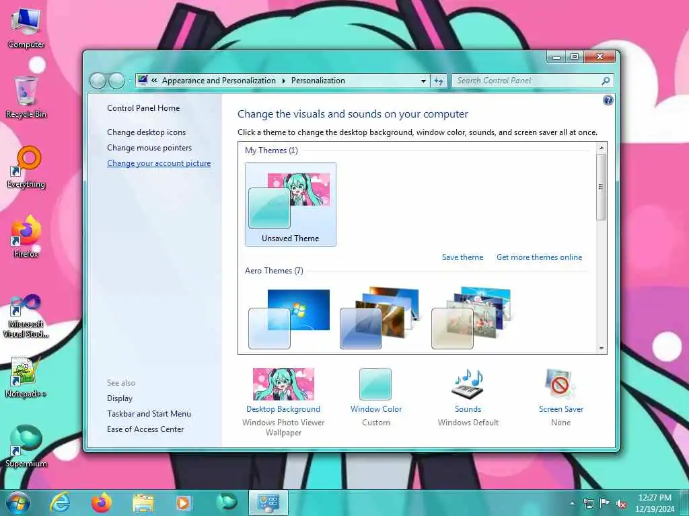The image size is (689, 516).
Task: Click the Personalization breadcrumb segment
Action: click(318, 81)
